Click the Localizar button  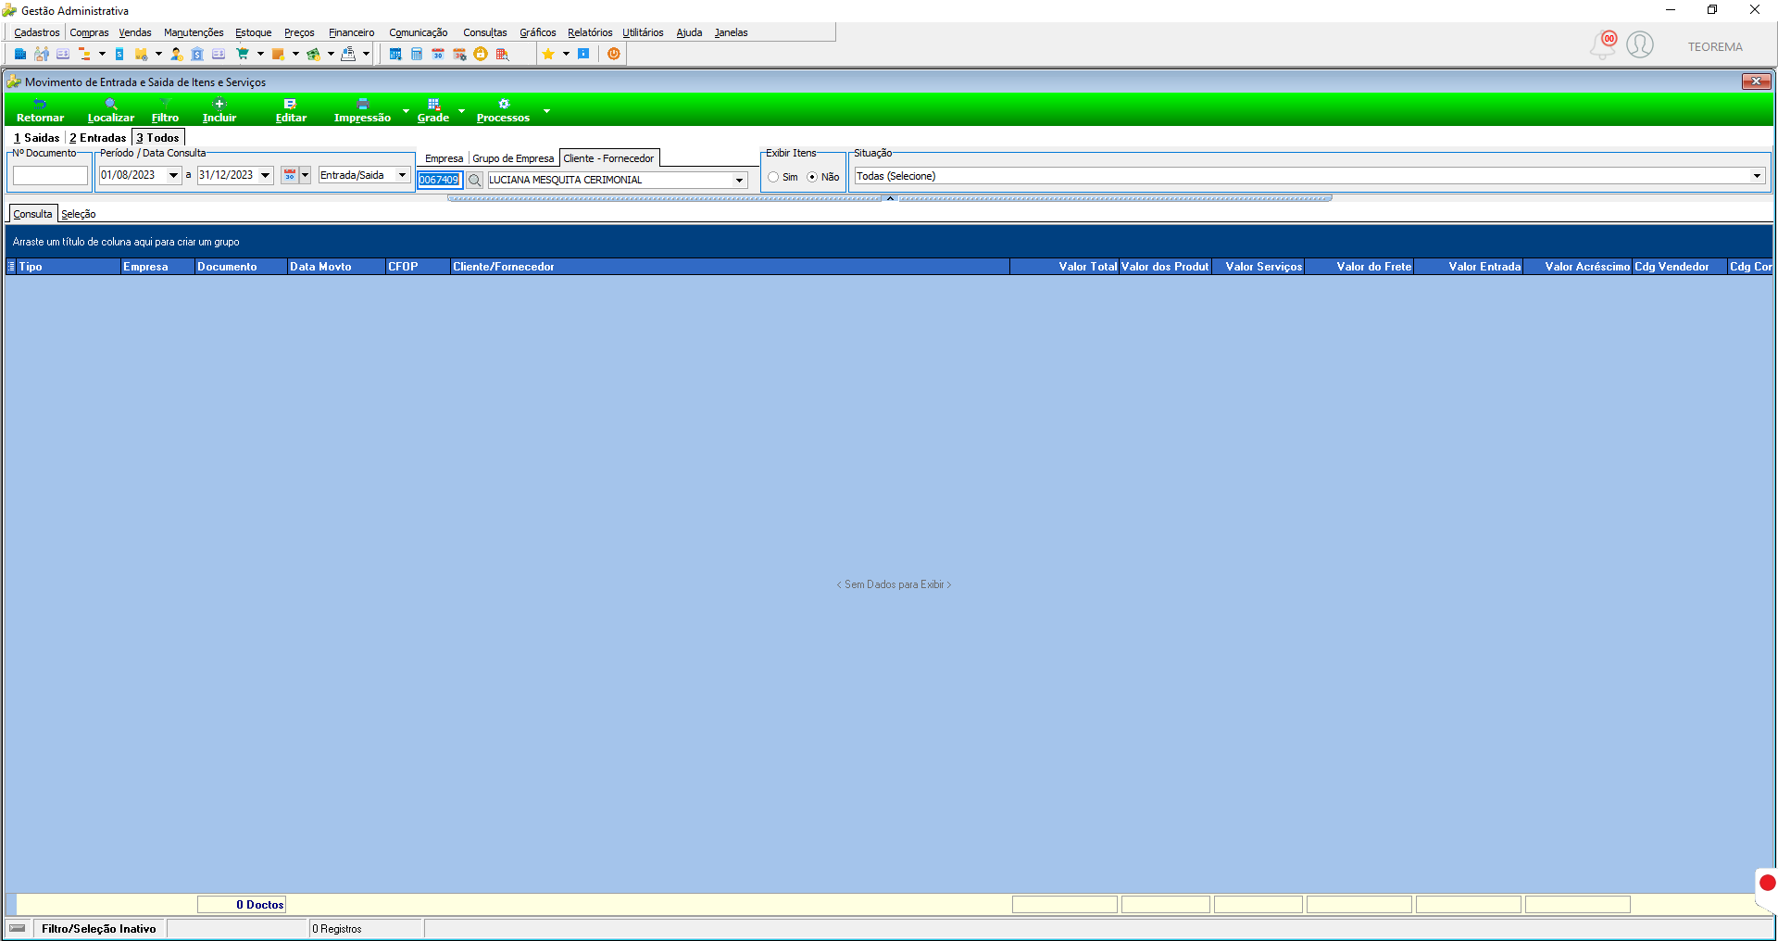pyautogui.click(x=111, y=110)
